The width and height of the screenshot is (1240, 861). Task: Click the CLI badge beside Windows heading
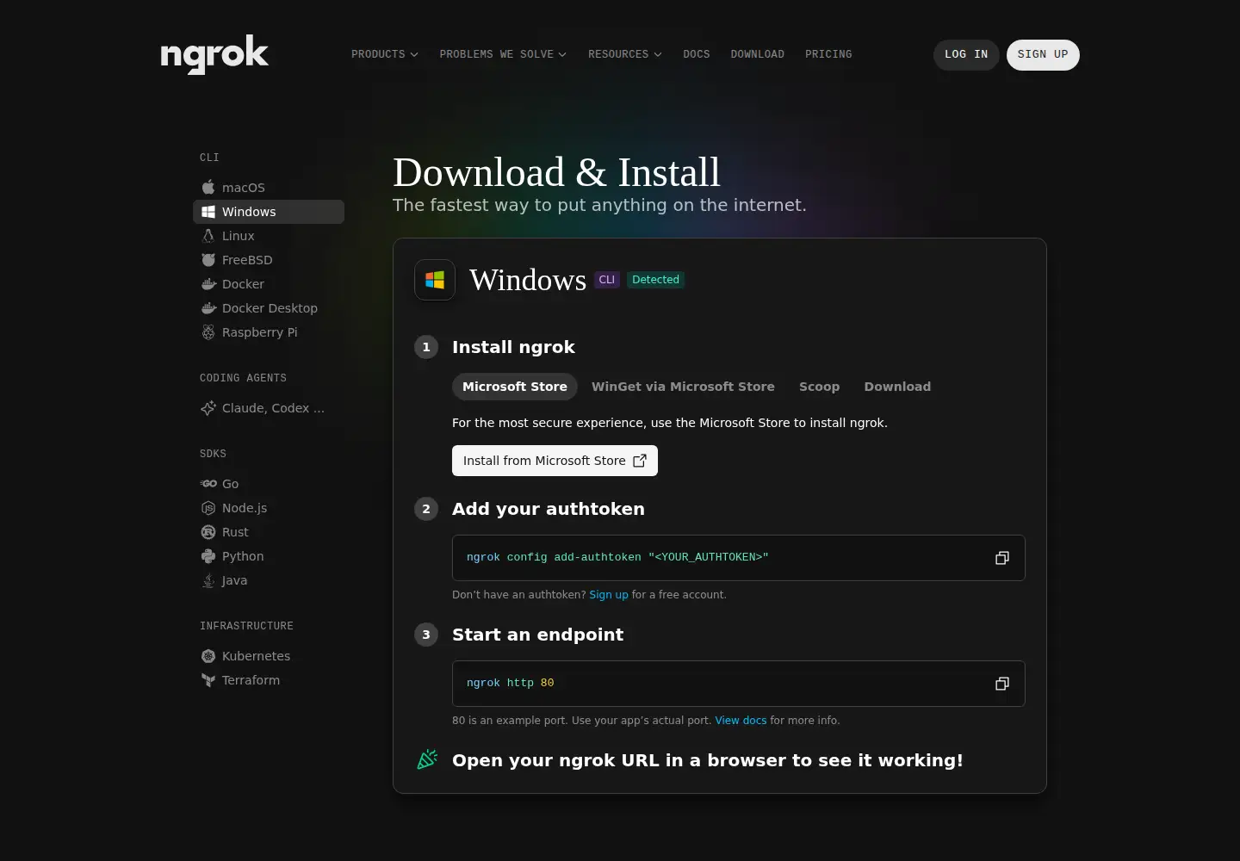607,280
